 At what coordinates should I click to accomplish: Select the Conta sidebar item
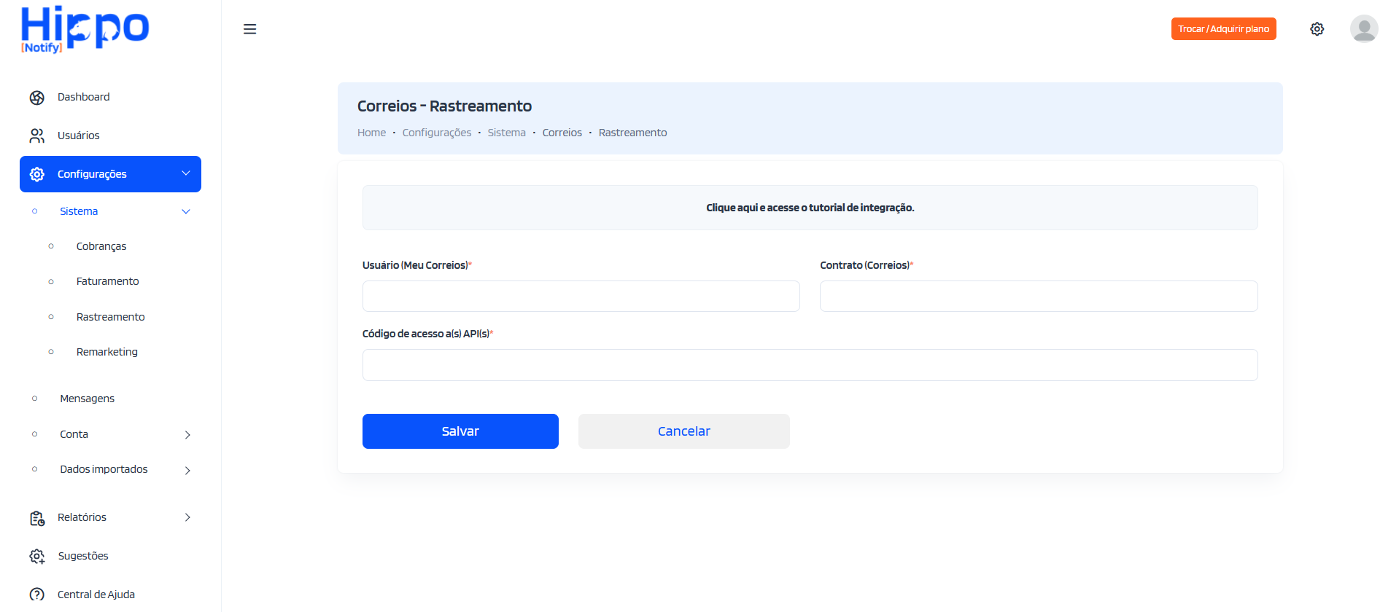click(x=74, y=434)
